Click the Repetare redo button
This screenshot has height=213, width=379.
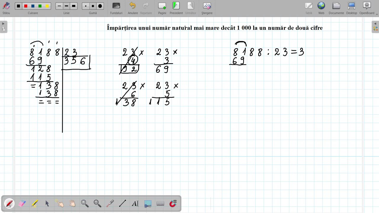[x=146, y=8]
